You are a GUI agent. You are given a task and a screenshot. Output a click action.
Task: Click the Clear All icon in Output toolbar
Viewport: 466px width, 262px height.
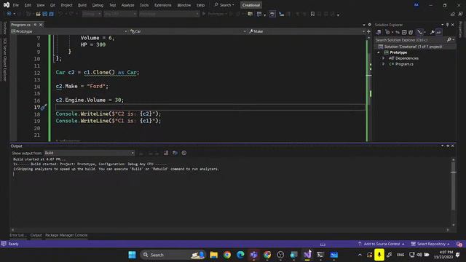click(166, 153)
